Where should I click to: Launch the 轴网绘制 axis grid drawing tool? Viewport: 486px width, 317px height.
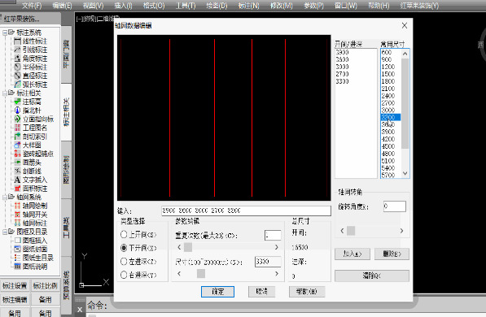(x=17, y=206)
